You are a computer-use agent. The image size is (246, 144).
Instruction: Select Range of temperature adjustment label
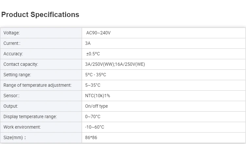coord(37,85)
